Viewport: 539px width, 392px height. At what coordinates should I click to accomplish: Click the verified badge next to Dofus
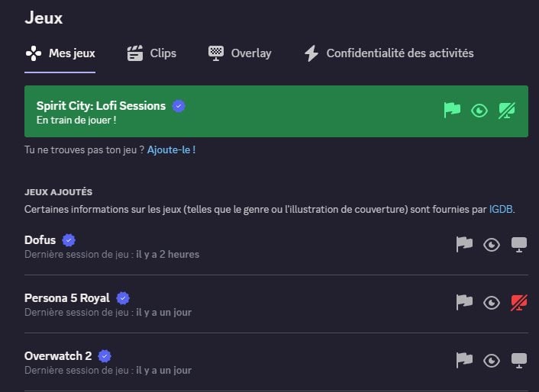point(69,240)
